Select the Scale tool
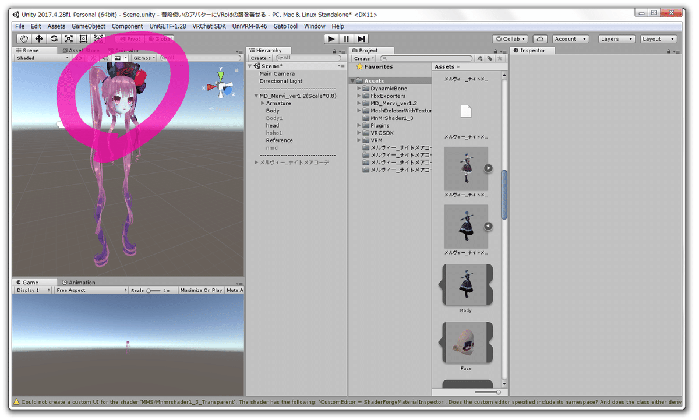This screenshot has width=699, height=420. point(69,38)
